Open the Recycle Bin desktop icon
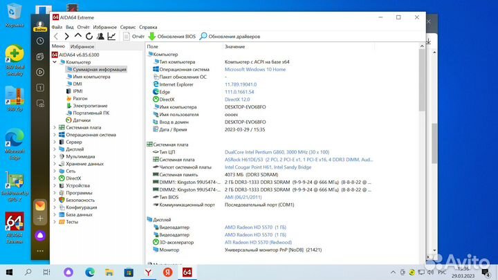This screenshot has width=498, height=280. [15, 15]
